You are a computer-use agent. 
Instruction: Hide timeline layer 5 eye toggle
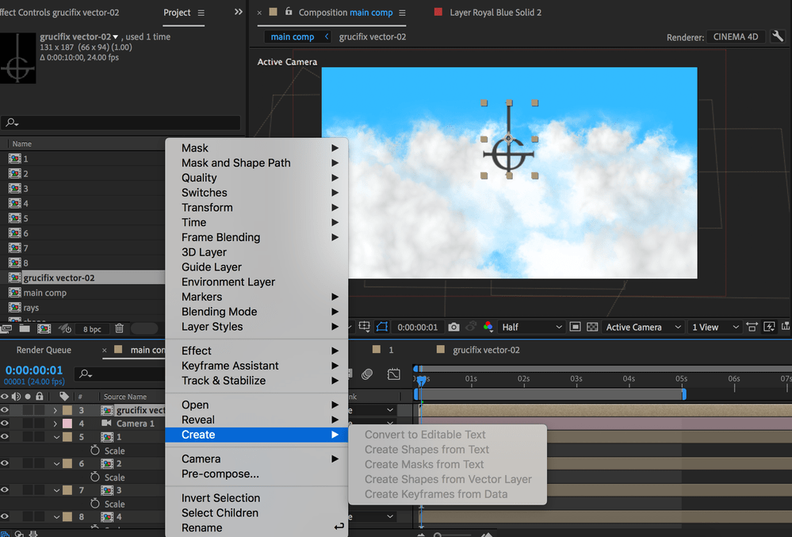[x=5, y=436]
